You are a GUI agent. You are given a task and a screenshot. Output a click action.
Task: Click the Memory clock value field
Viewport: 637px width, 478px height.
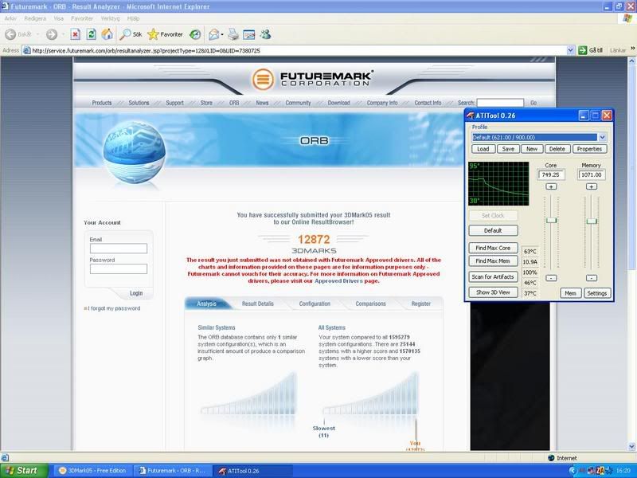point(591,174)
